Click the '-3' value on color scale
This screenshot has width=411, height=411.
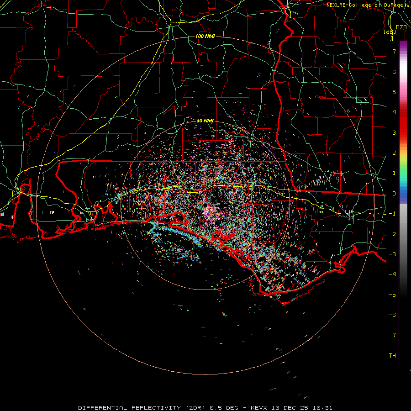392,254
